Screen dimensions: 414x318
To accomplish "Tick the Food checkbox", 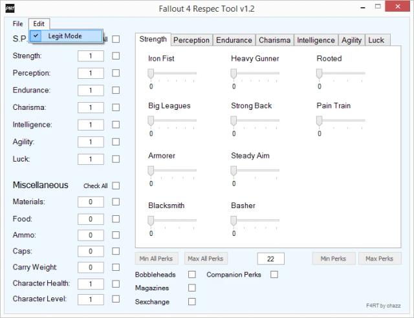I will click(116, 218).
